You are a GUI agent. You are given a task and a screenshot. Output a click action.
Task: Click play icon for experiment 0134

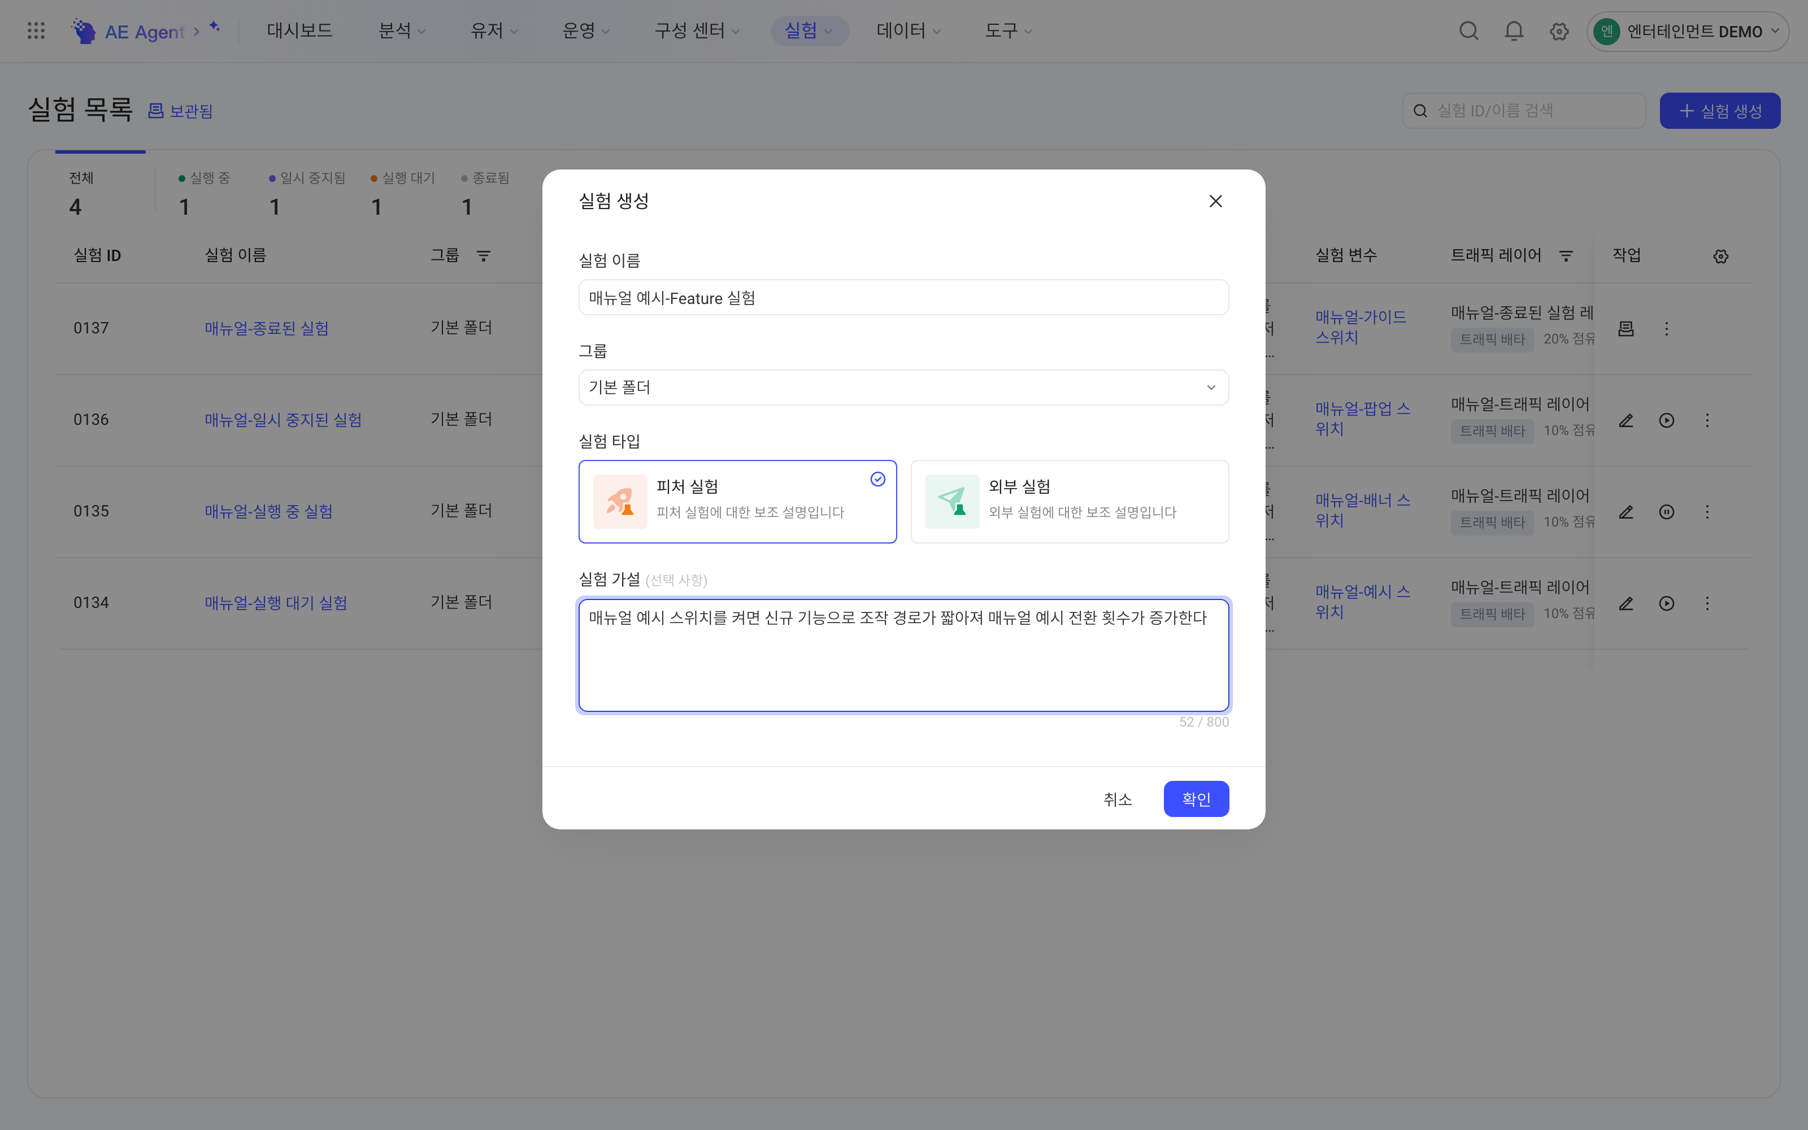[1666, 603]
